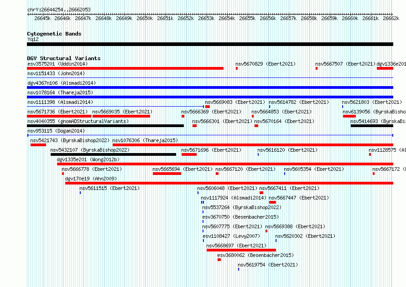Select nsv5667411 (Ebert2021) label
Screen dimensions: 406x287
coord(289,188)
